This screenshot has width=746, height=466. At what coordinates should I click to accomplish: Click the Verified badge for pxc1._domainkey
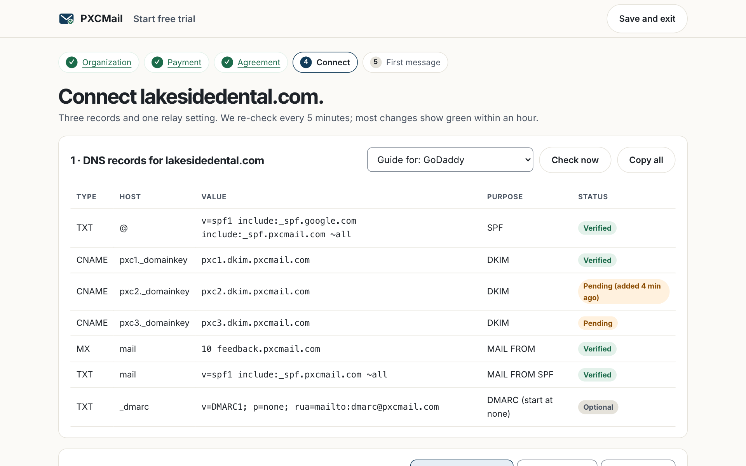click(x=597, y=260)
